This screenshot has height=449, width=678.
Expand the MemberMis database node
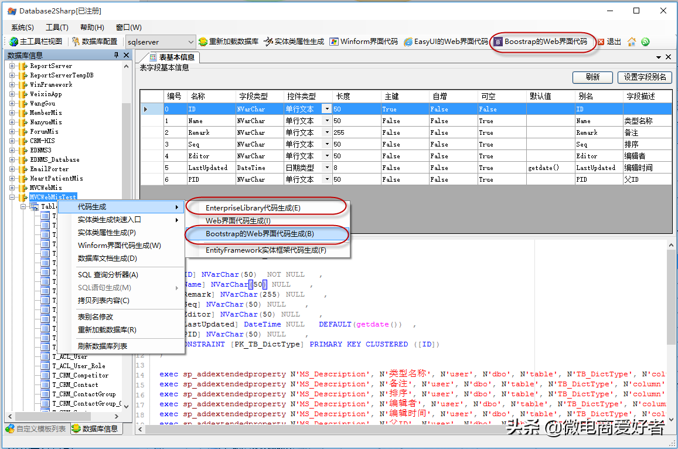coord(12,113)
